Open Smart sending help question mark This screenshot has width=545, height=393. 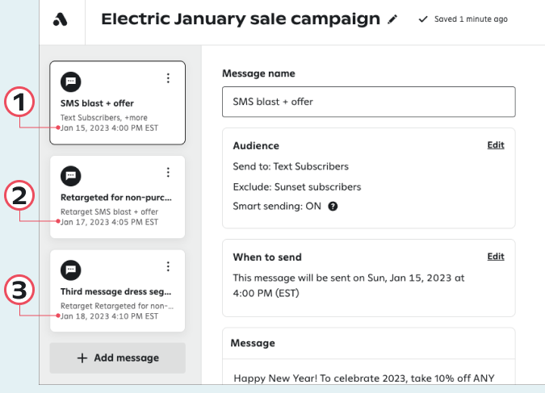pyautogui.click(x=333, y=207)
